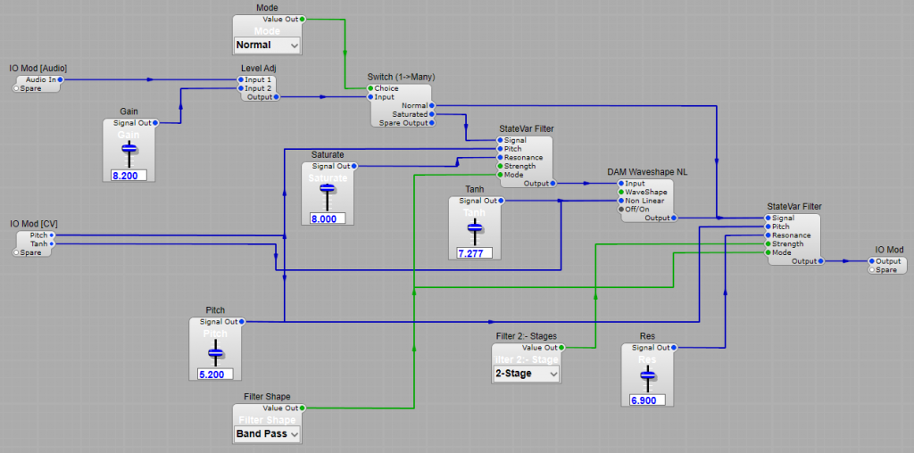Expand the Filter Shape Band Pass dropdown

(267, 434)
